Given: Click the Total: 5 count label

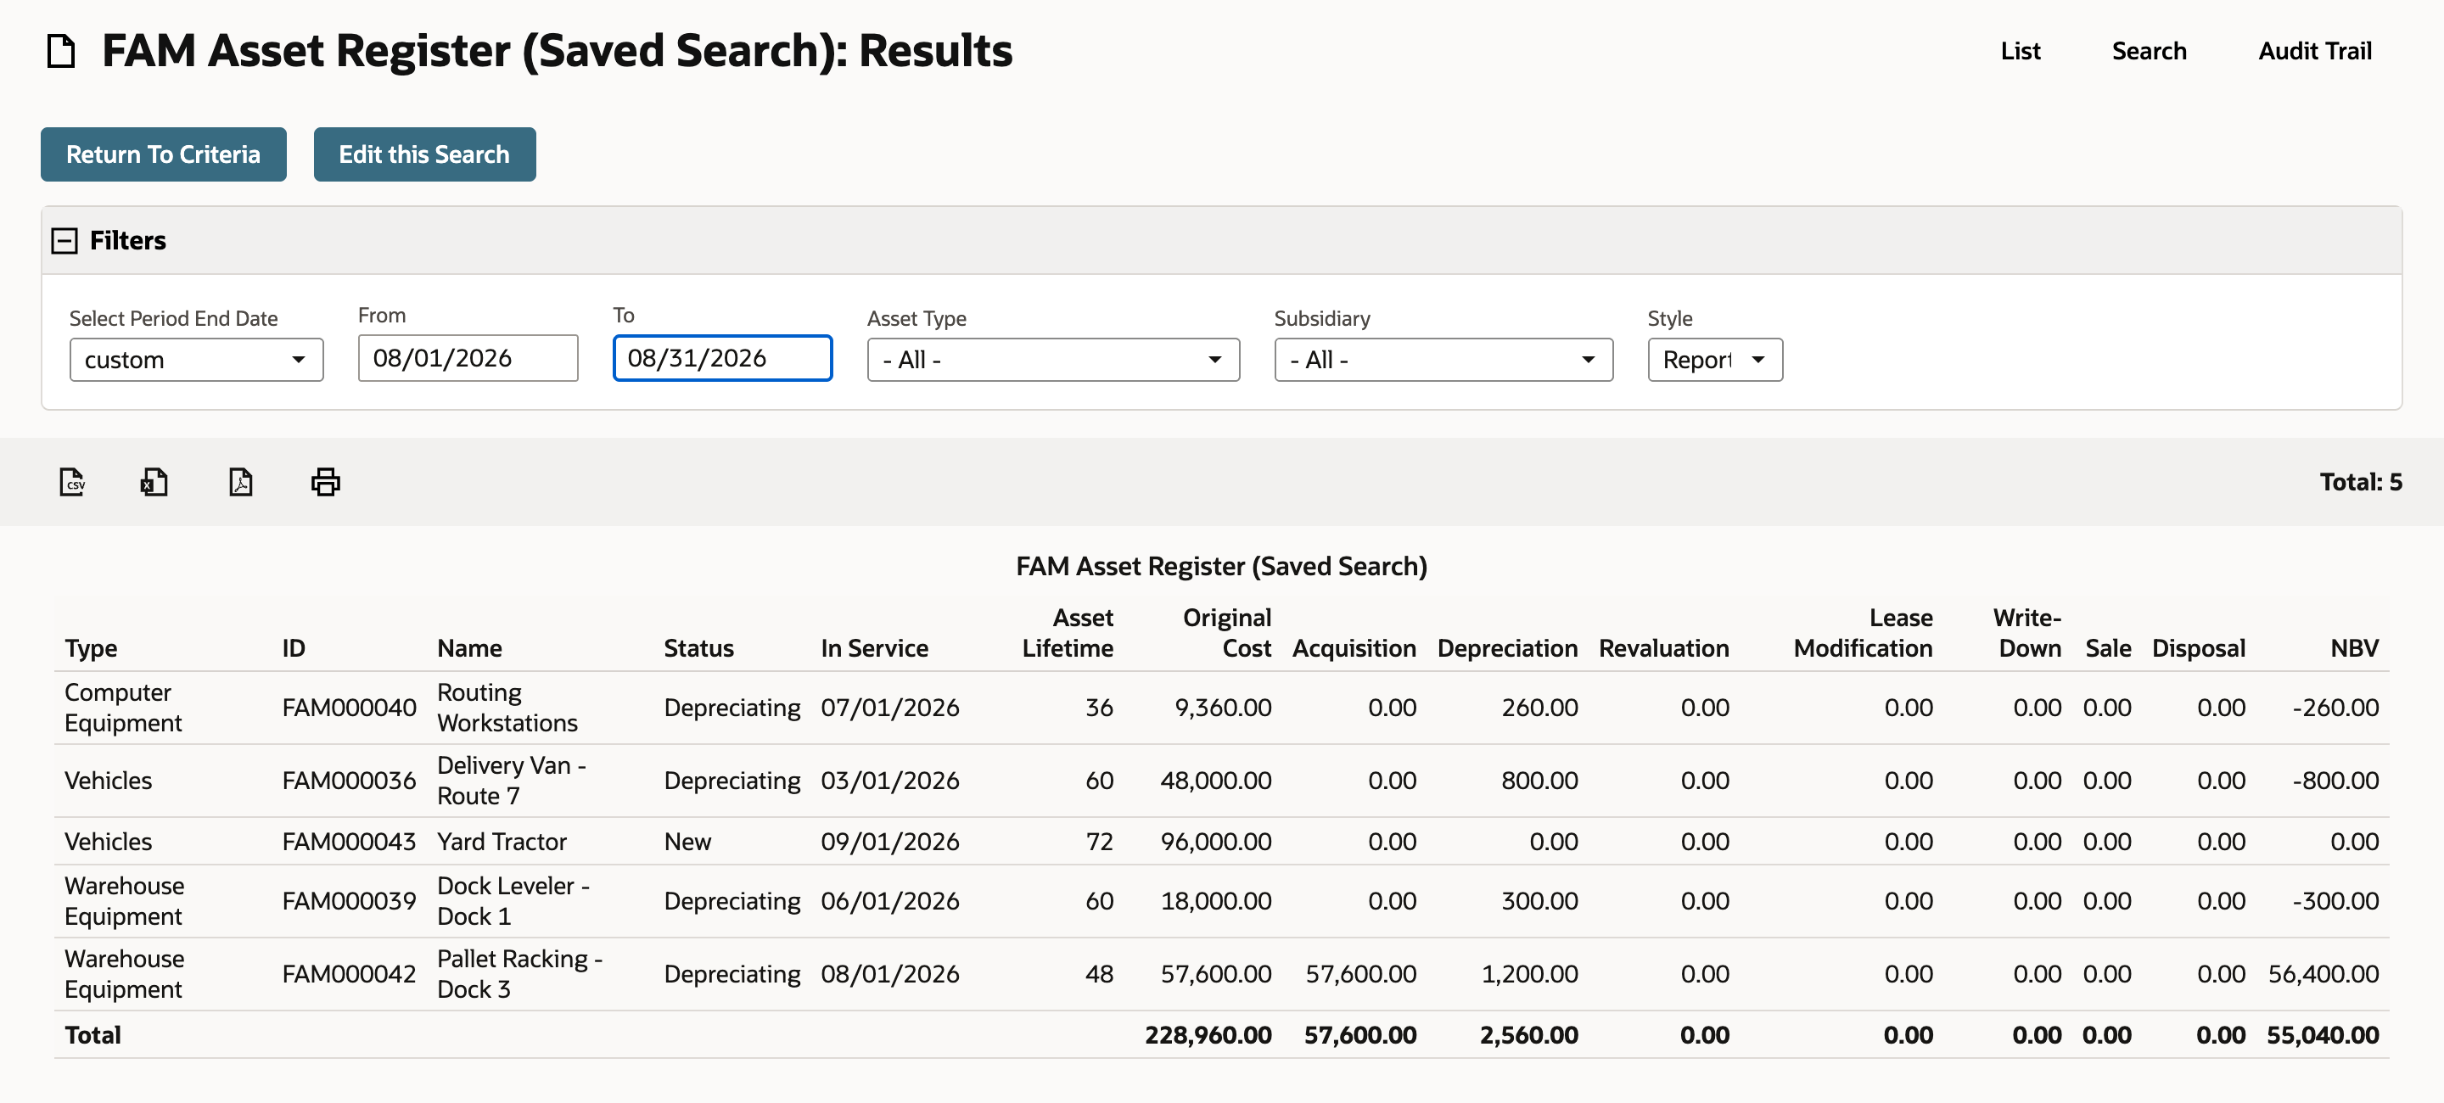Looking at the screenshot, I should pyautogui.click(x=2361, y=482).
